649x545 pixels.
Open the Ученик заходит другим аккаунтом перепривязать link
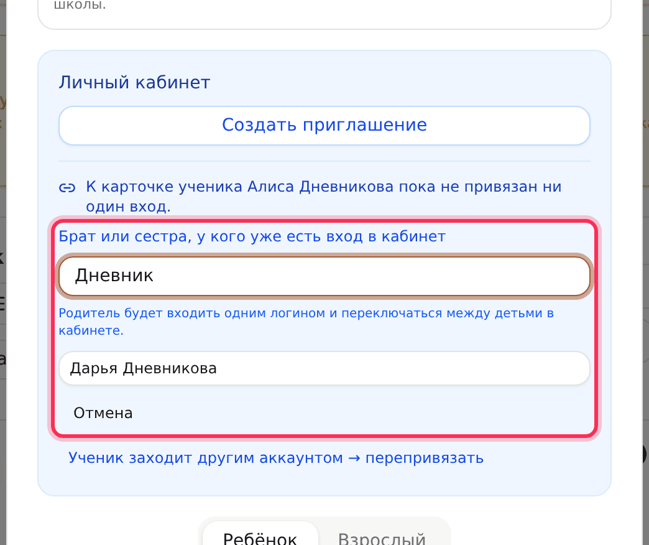coord(275,458)
